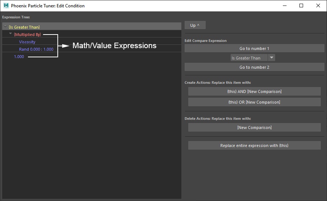This screenshot has height=201, width=327.
Task: Open the comparison operator dropdown arrow
Action: [x=271, y=58]
